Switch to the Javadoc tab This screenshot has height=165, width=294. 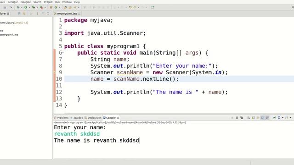[x=77, y=118]
